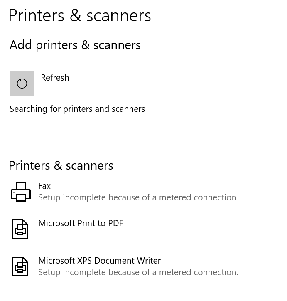Screen dimensions: 287x301
Task: Click the gray square behind the Refresh icon
Action: click(22, 84)
